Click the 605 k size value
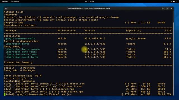The height and width of the screenshot is (100, 179). (x=167, y=57)
